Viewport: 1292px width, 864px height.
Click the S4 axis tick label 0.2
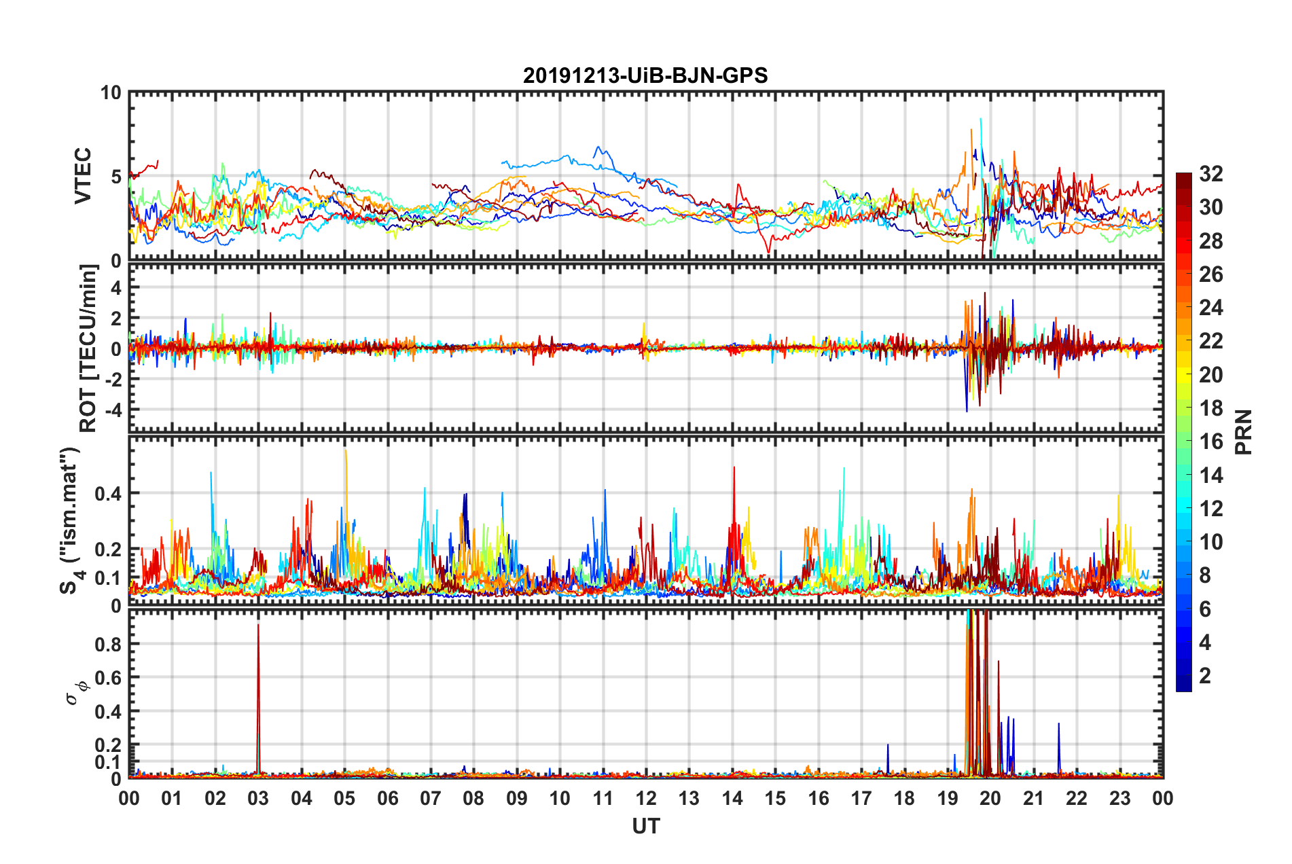pos(108,550)
